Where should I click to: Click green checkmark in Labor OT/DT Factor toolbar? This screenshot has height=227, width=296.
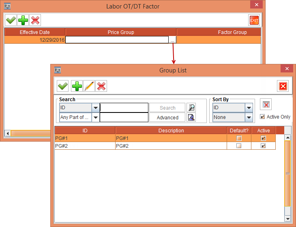pos(11,20)
